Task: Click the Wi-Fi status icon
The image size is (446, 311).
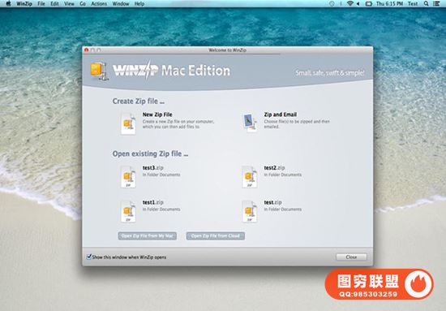Action: 350,4
